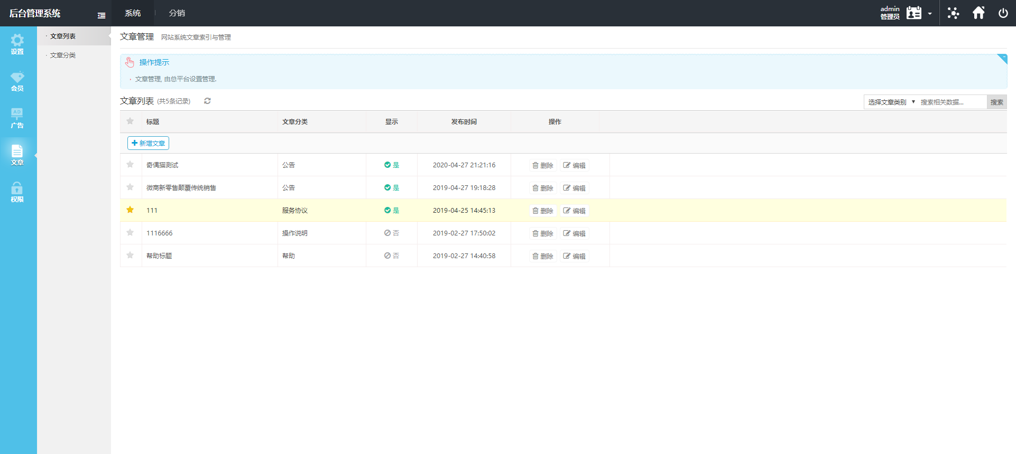
Task: Delete the 帮助标题 article
Action: [x=543, y=256]
